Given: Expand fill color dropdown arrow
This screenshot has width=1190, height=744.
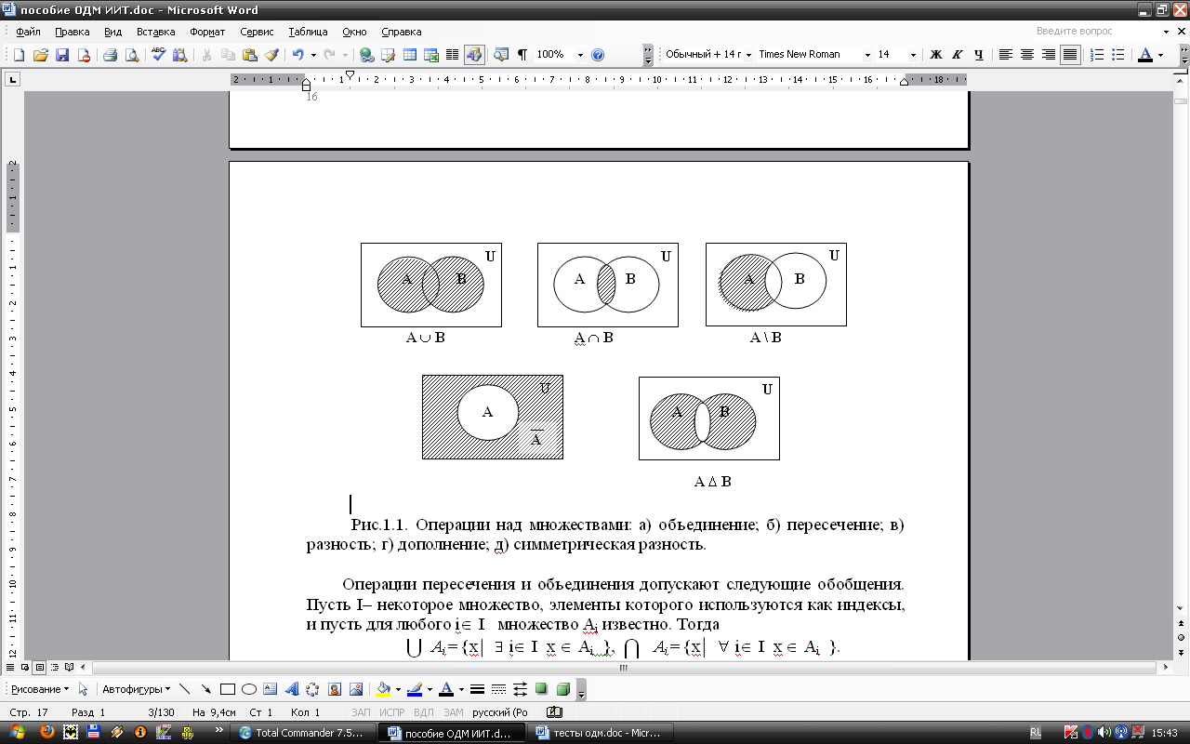Looking at the screenshot, I should [397, 689].
